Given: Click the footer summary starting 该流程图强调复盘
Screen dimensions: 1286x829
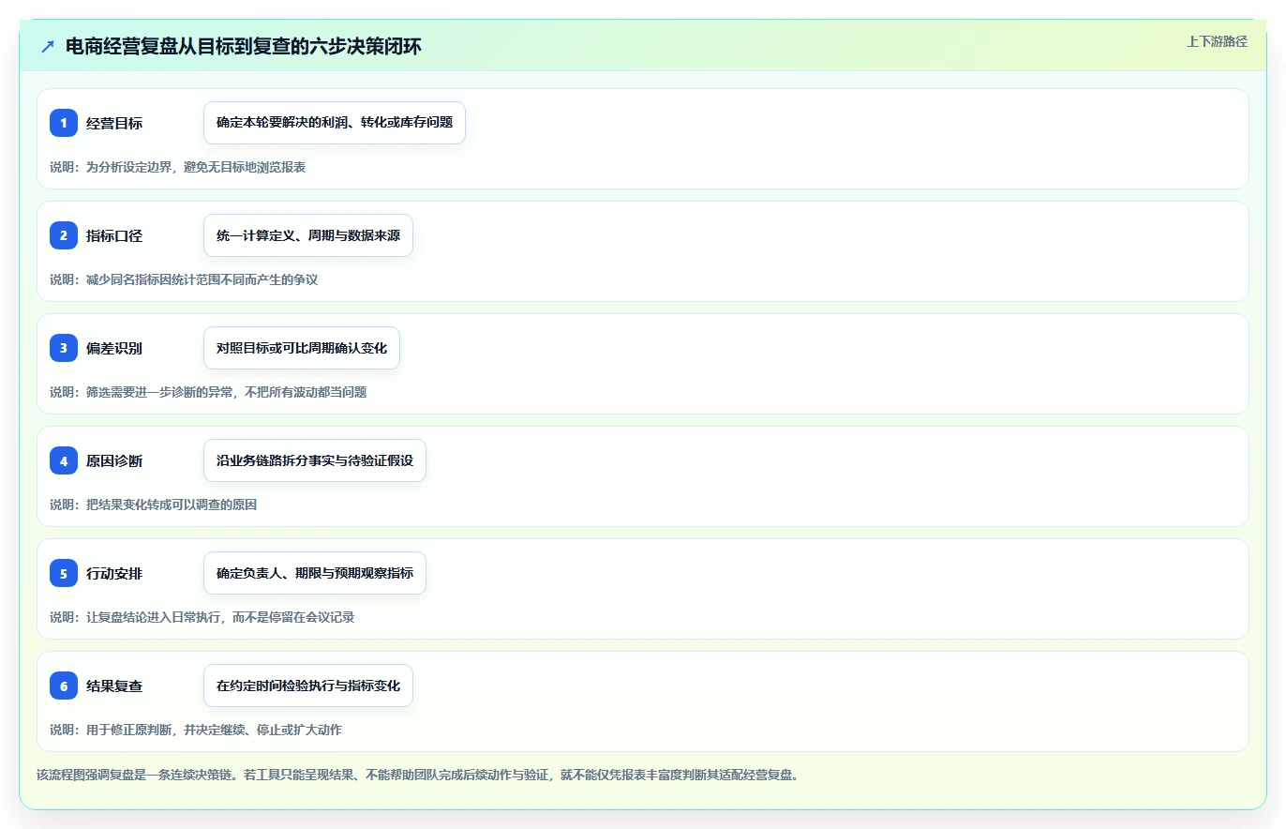Looking at the screenshot, I should coord(417,775).
